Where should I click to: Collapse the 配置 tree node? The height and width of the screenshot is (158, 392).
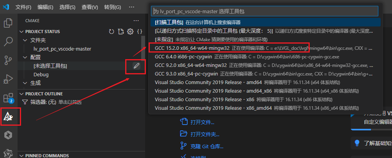[25, 58]
